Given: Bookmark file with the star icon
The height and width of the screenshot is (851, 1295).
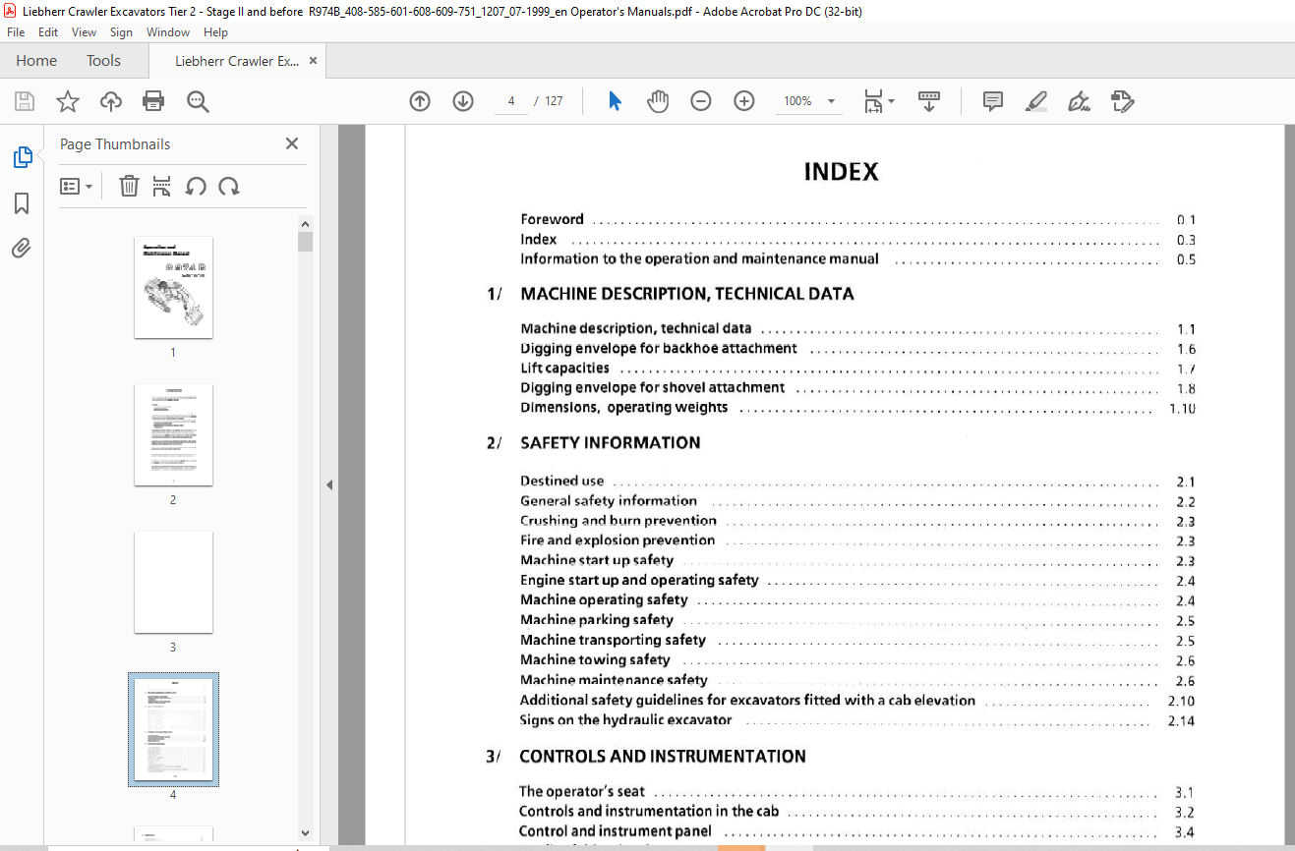Looking at the screenshot, I should [68, 101].
